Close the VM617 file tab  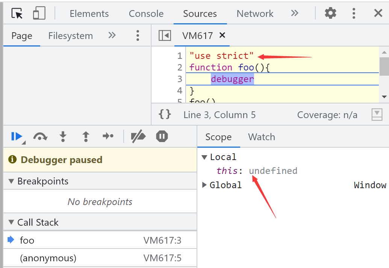point(222,35)
